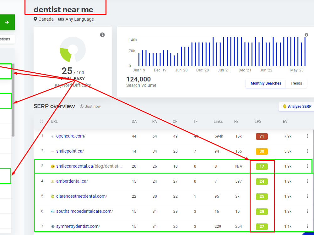The width and height of the screenshot is (314, 235).
Task: Switch to Monthly Searches tab
Action: 266,83
